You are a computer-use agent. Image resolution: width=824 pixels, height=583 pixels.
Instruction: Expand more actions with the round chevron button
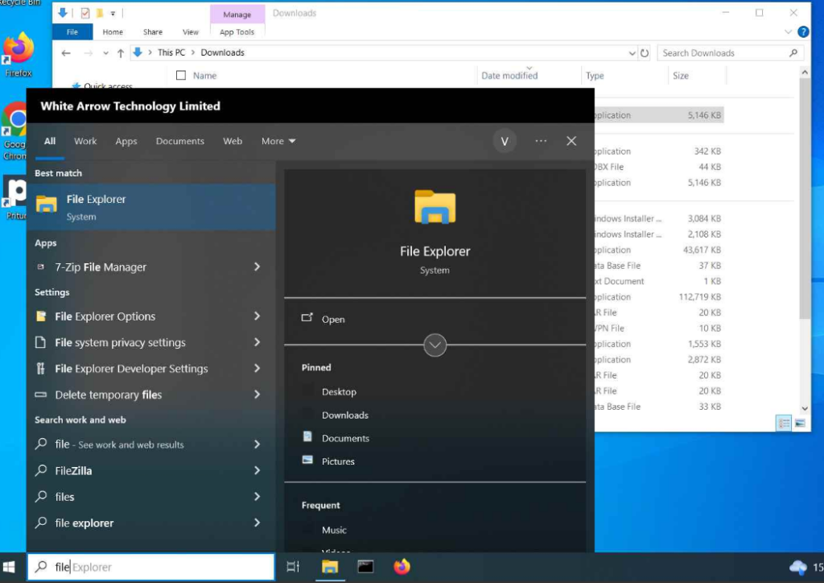(435, 345)
